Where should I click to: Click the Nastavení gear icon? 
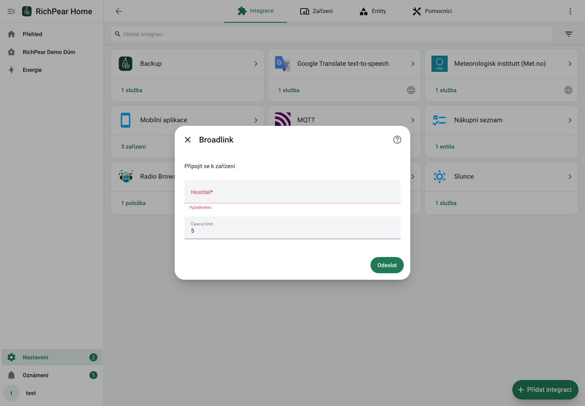point(11,357)
